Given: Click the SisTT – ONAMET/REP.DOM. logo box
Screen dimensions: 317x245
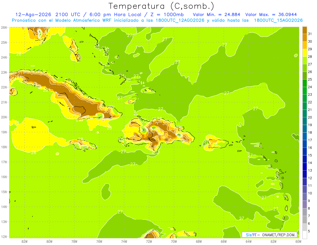Looking at the screenshot, I should point(269,235).
